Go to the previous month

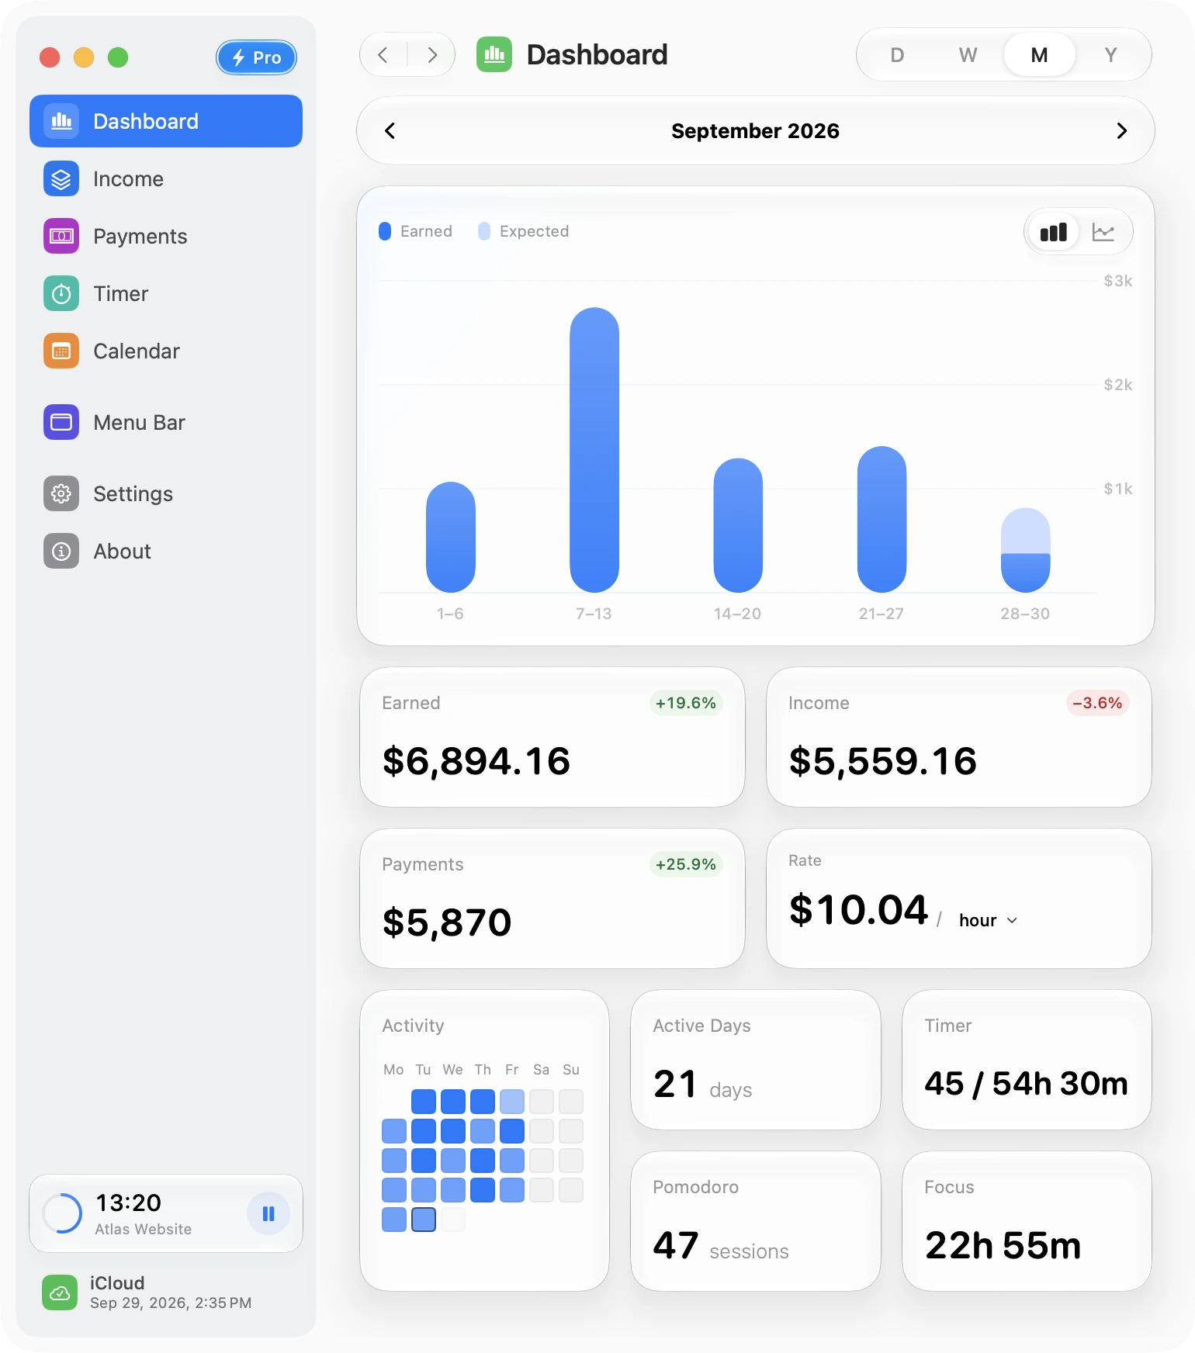tap(390, 131)
